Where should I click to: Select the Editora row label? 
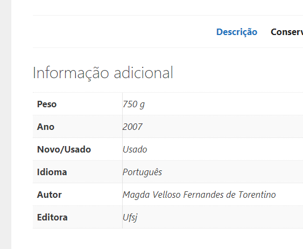point(52,217)
